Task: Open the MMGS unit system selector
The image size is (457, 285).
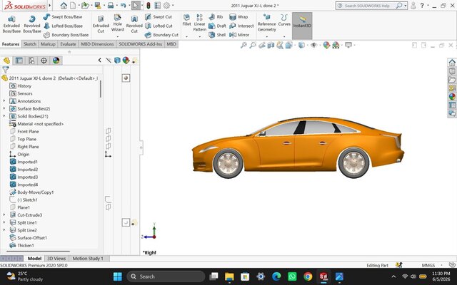Action: pos(430,265)
